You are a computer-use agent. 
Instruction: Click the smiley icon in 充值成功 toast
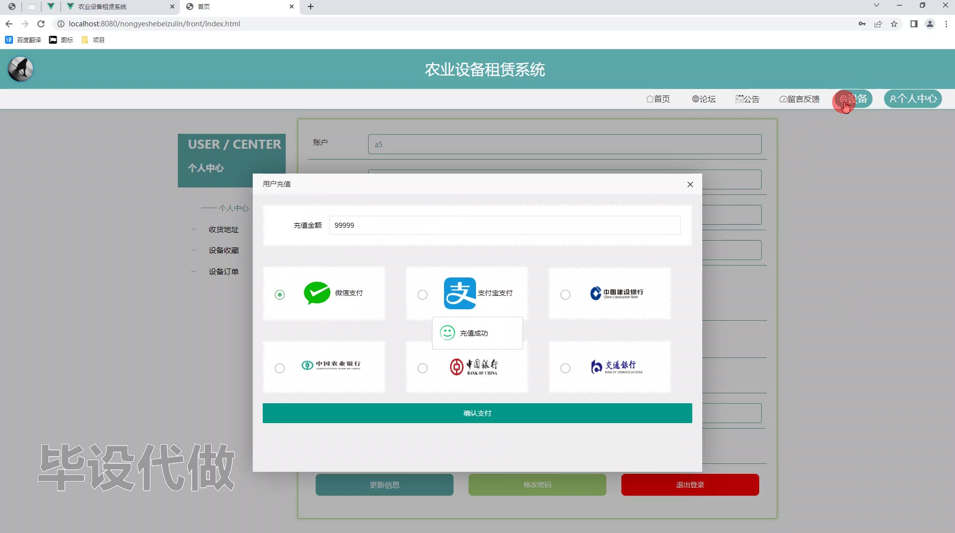(447, 333)
